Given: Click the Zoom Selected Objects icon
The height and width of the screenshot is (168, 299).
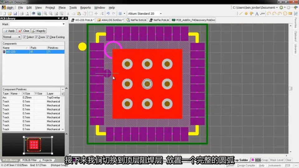Looking at the screenshot, I should tap(62, 14).
